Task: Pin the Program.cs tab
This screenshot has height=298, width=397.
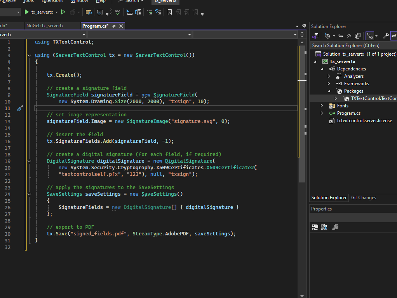Action: click(x=114, y=26)
